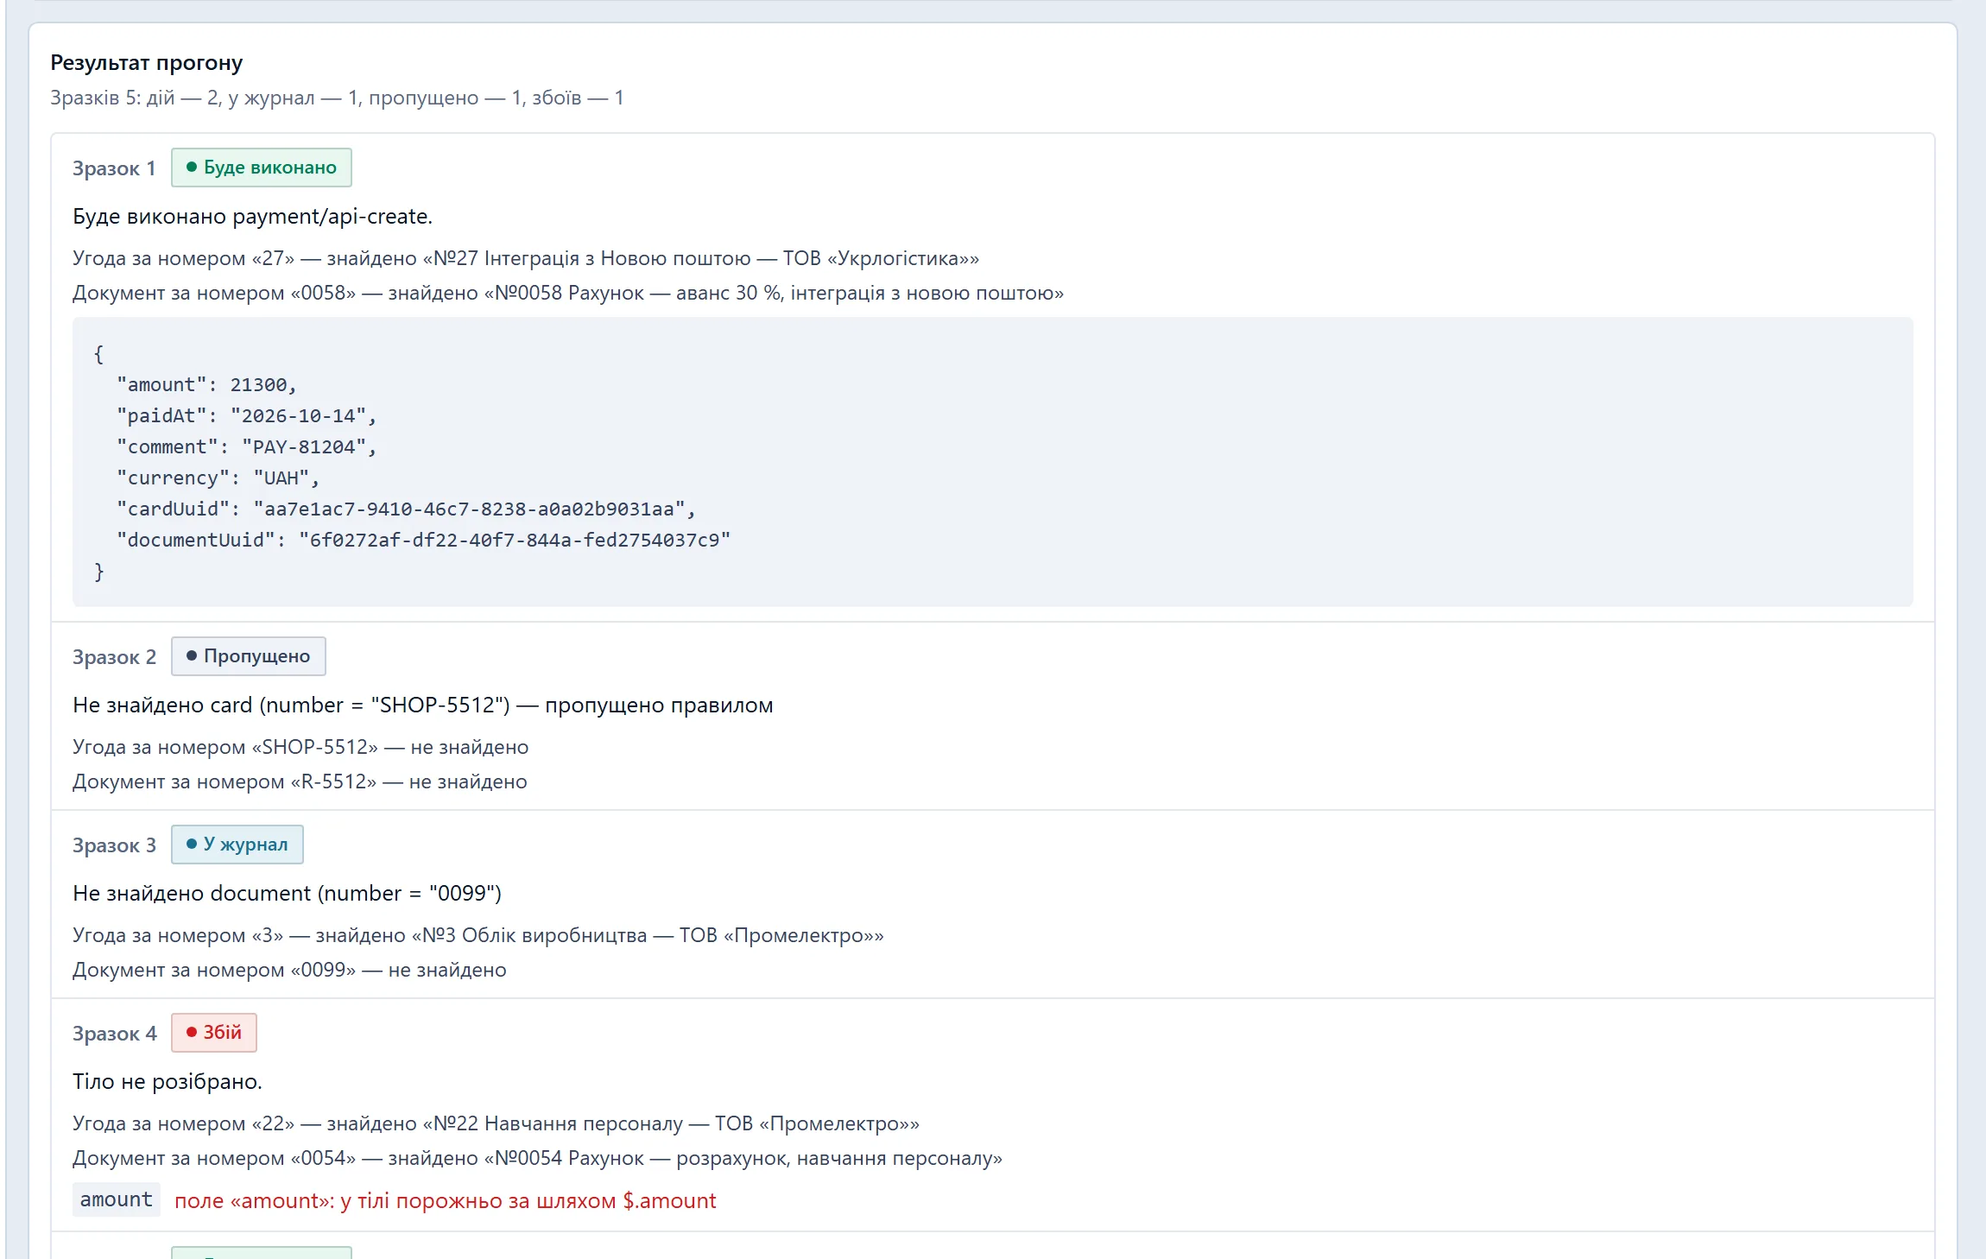
Task: Select text 'Буде виконано payment/api-create.'
Action: pyautogui.click(x=253, y=216)
